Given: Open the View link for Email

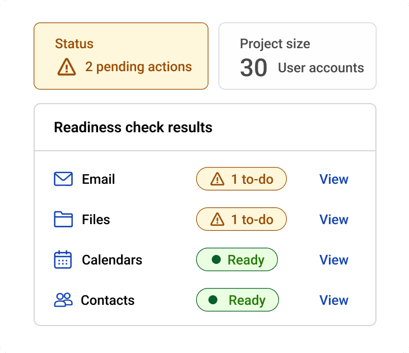Looking at the screenshot, I should tap(334, 179).
